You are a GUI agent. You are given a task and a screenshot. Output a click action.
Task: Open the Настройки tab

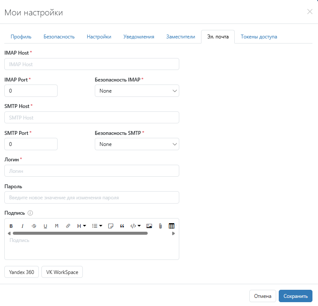click(x=99, y=37)
